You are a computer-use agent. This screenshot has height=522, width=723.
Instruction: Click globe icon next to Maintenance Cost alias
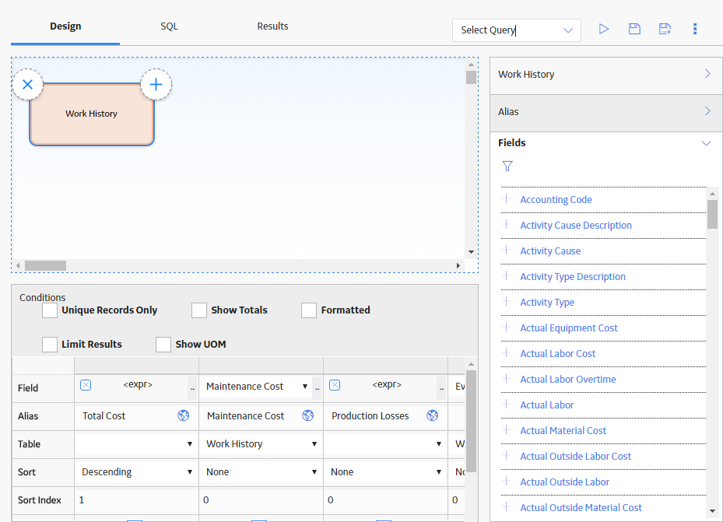pyautogui.click(x=307, y=415)
